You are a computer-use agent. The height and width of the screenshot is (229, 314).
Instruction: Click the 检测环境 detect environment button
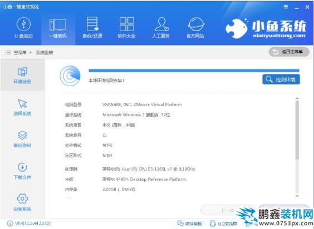pos(281,79)
